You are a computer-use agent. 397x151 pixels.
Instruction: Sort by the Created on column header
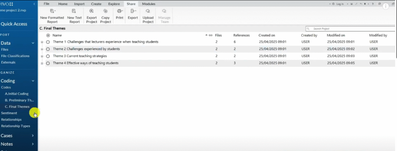[x=267, y=35]
